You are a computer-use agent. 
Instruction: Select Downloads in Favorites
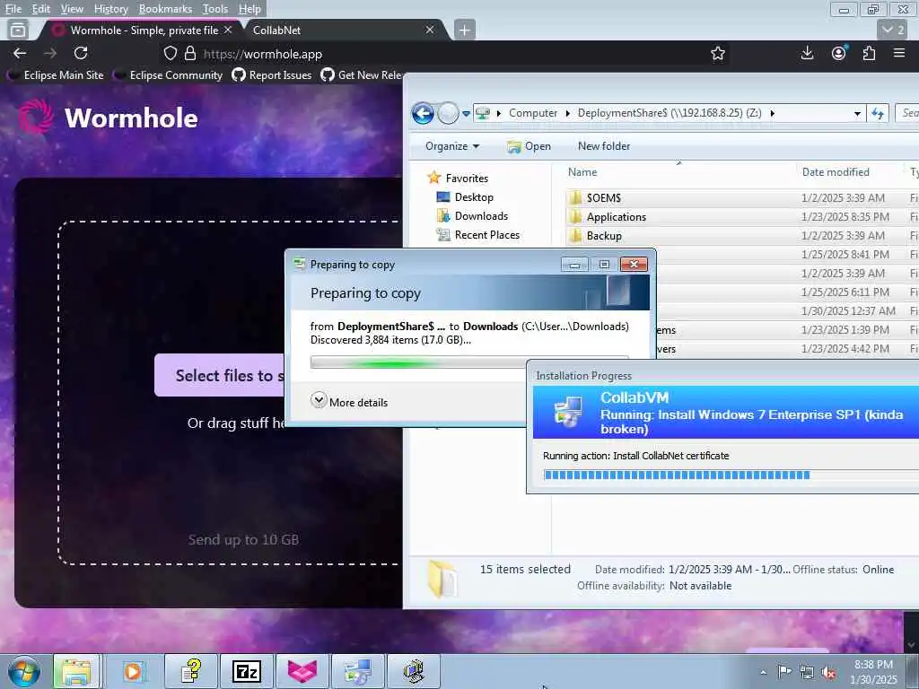[x=472, y=215]
